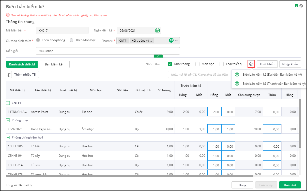Collapse the Phòng nhạc group

[8, 120]
